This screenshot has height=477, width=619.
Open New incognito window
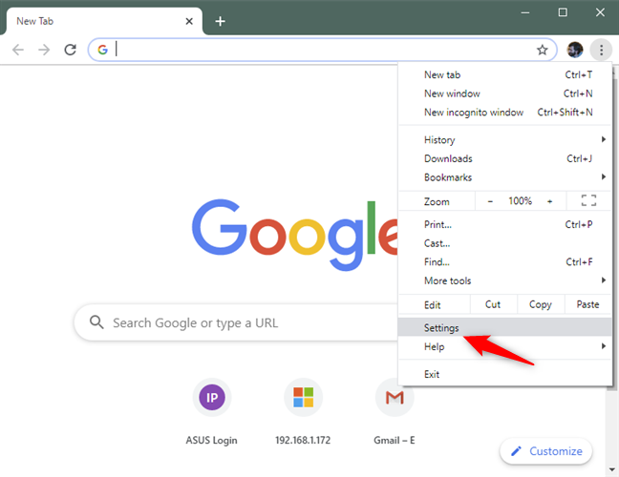coord(505,113)
